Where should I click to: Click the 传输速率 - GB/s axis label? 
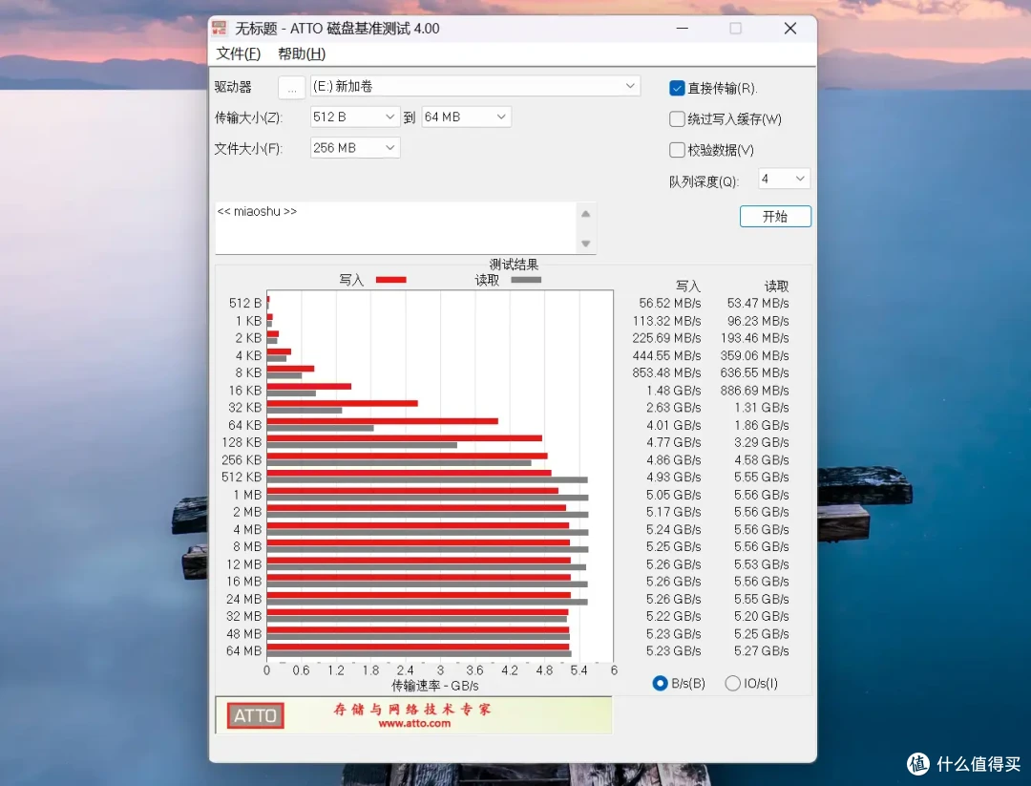(435, 686)
